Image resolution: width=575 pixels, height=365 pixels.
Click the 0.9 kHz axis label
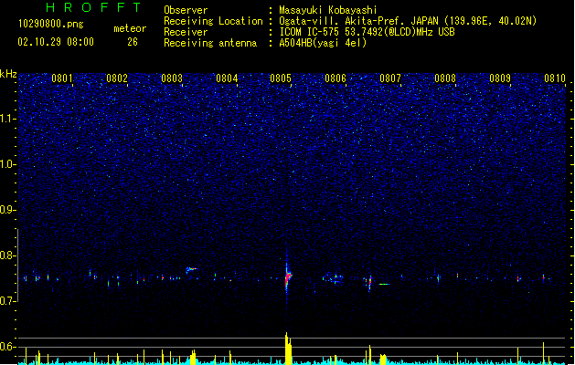click(8, 210)
